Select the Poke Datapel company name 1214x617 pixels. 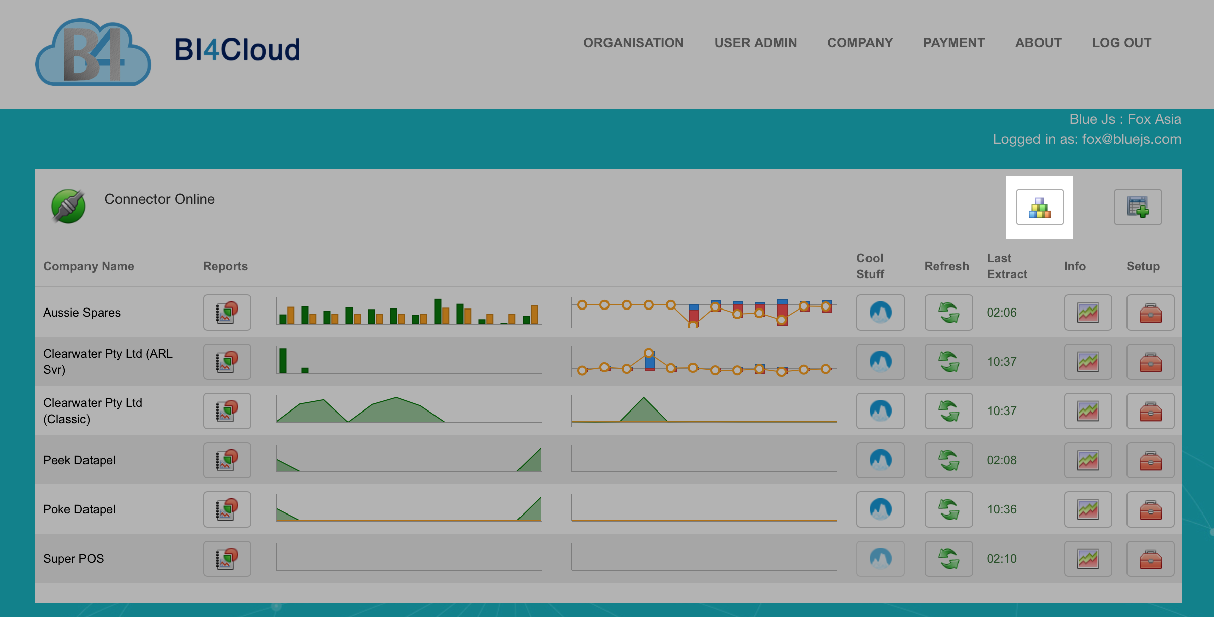[79, 509]
